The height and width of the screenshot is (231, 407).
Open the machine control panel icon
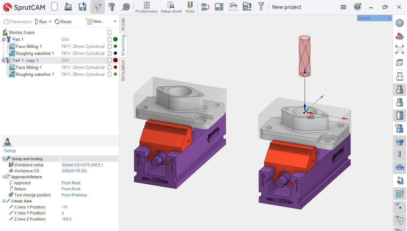219,7
